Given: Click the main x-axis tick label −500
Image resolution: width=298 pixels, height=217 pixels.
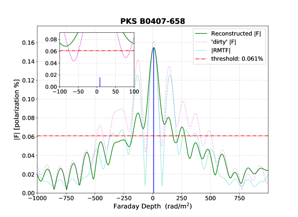Looking at the screenshot, I should 95,199.
